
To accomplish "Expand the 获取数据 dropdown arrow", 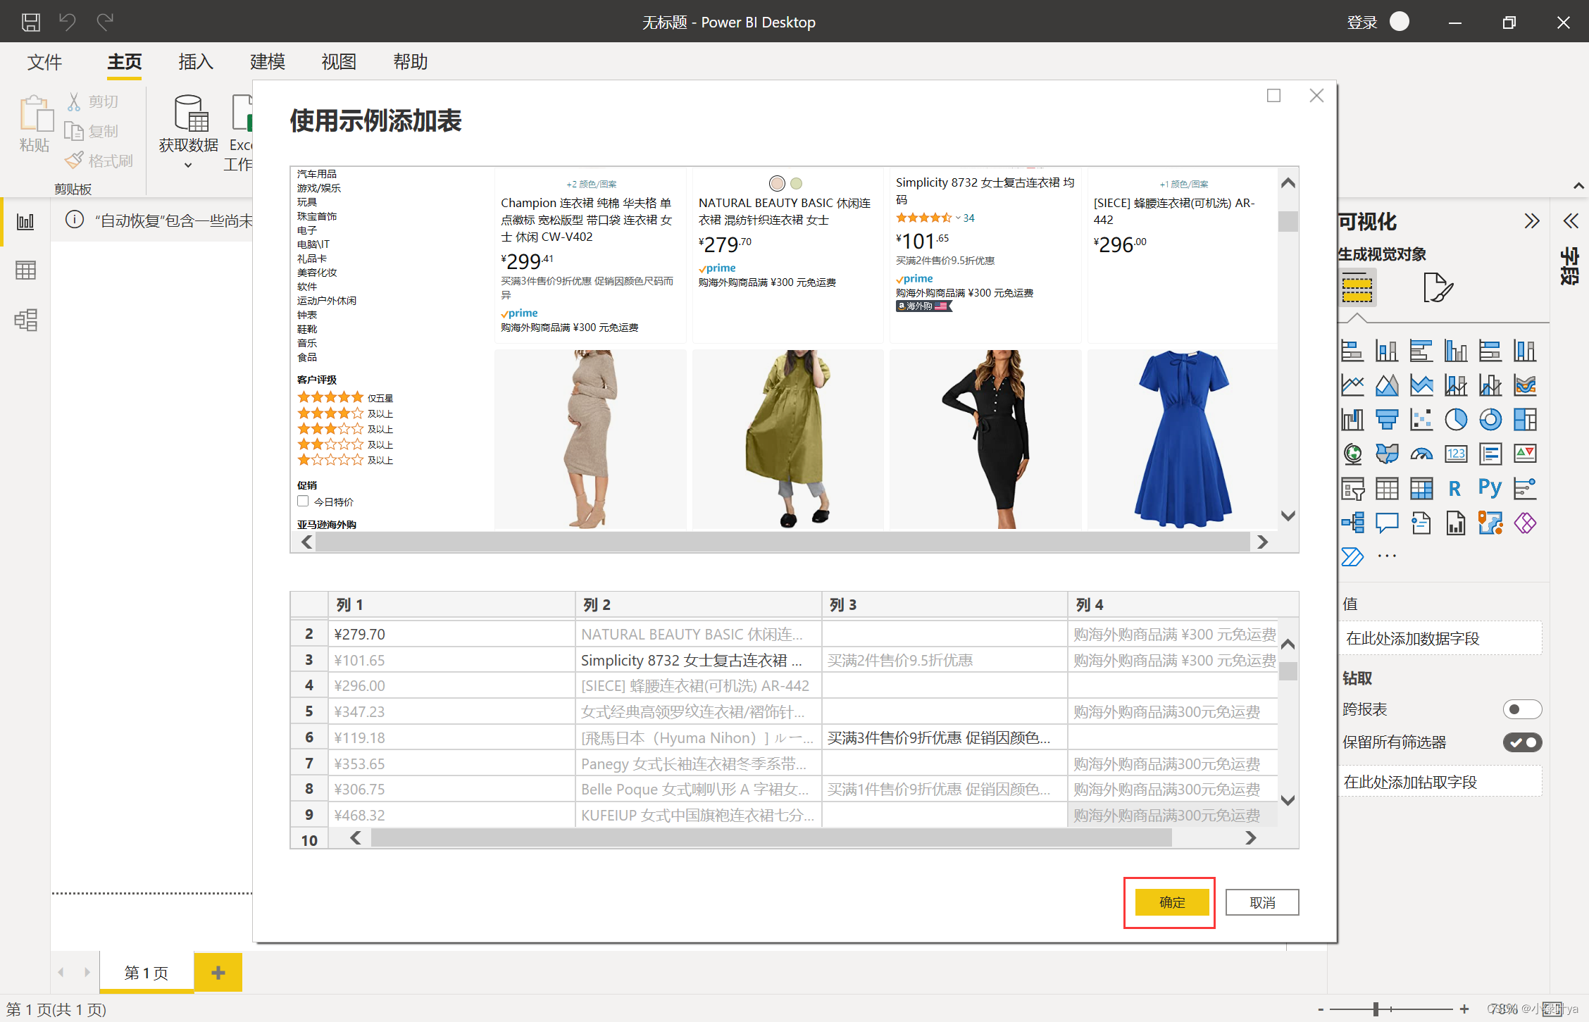I will (x=188, y=166).
